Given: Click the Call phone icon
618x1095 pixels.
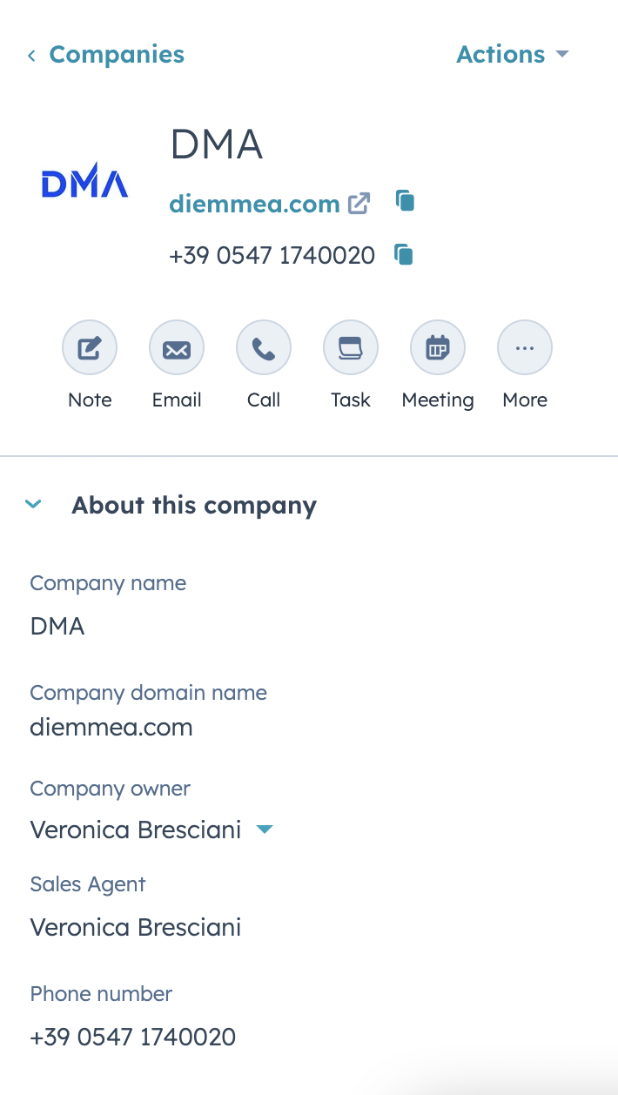Looking at the screenshot, I should coord(264,348).
